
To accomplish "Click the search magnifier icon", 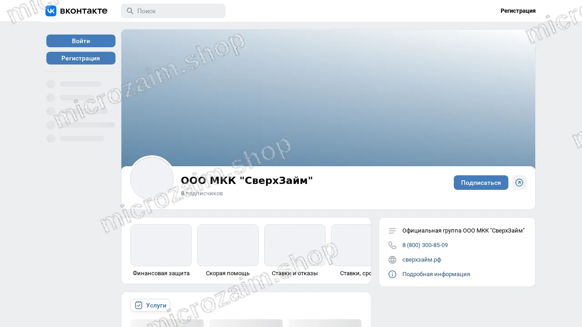I will [x=130, y=11].
